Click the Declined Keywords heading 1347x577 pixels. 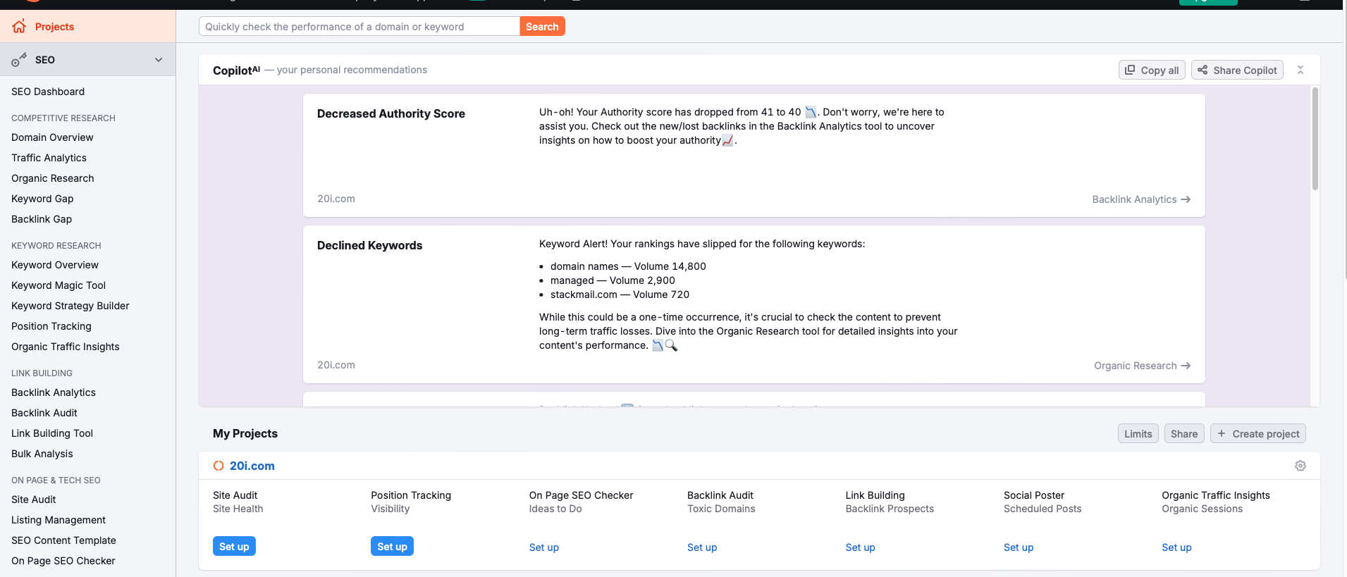[x=369, y=245]
